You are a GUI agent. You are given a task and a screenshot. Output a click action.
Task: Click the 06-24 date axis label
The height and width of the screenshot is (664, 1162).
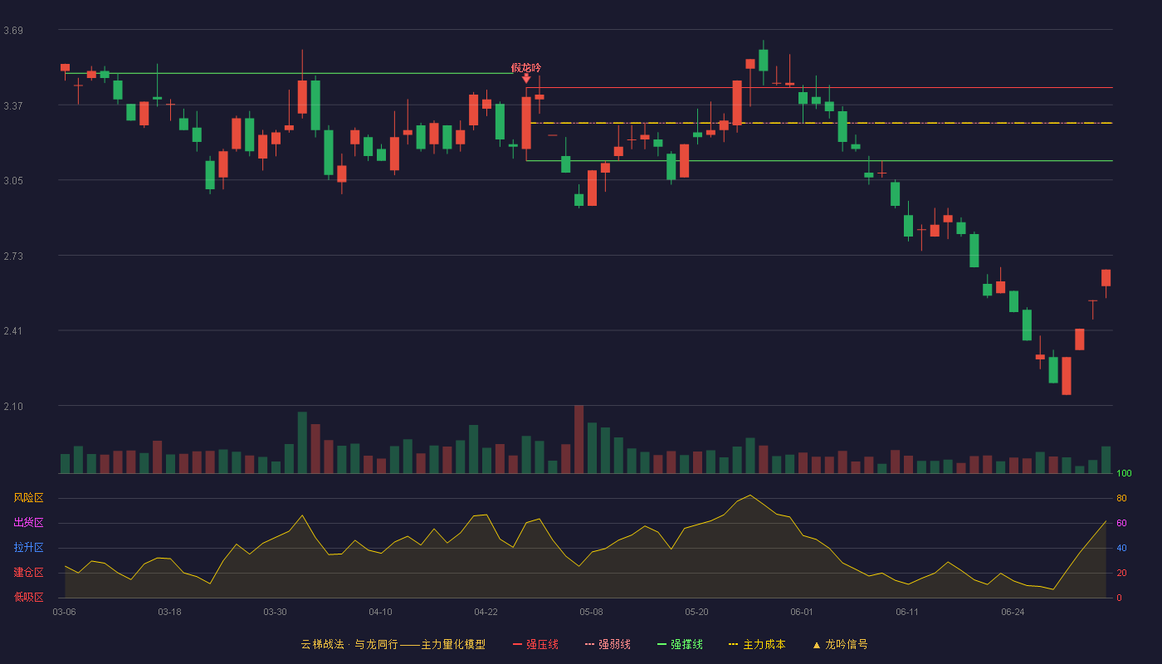click(x=1013, y=612)
